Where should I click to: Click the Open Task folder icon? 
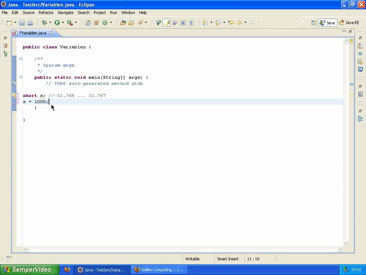coord(132,23)
